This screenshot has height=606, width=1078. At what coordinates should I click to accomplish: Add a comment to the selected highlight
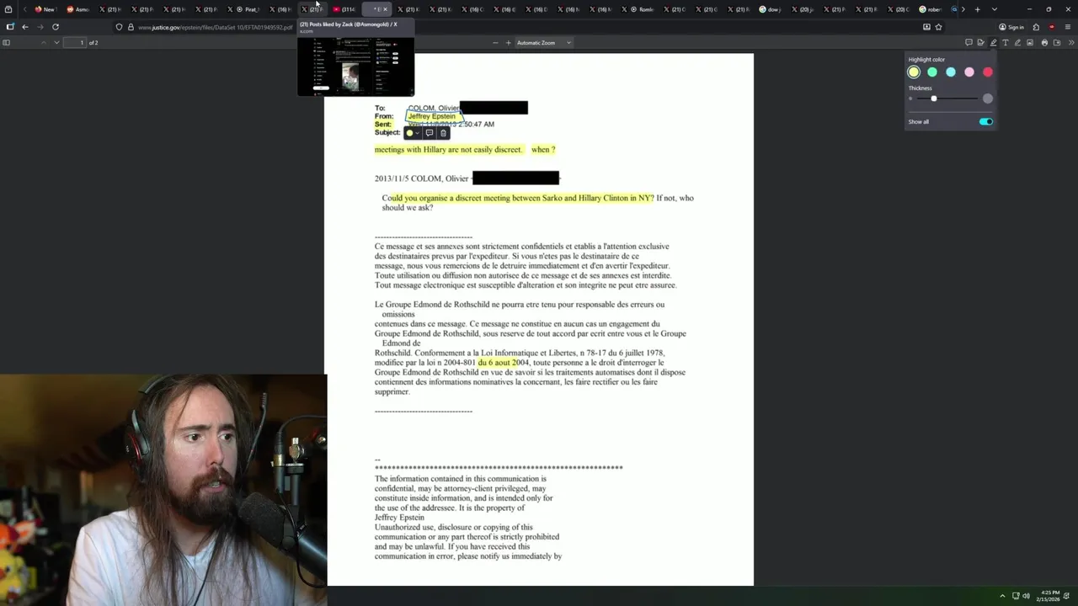click(x=430, y=133)
